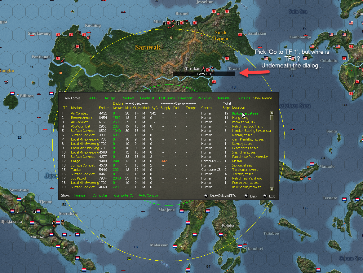Click the Japanese base flag at Tarakan
This screenshot has width=363, height=273.
208,69
